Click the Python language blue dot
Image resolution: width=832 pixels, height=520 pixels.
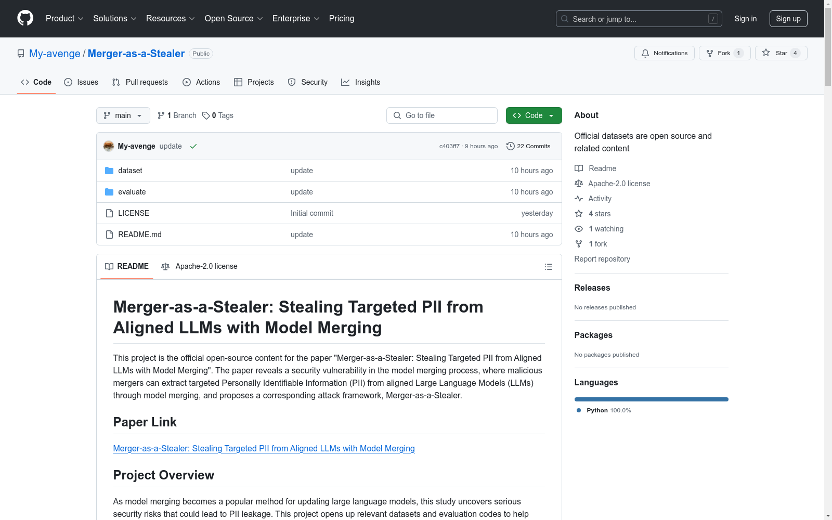[x=579, y=410]
